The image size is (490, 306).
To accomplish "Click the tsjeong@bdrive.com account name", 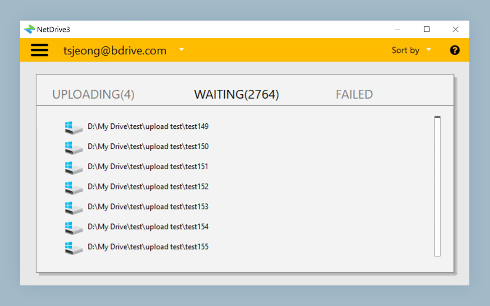I will point(115,51).
